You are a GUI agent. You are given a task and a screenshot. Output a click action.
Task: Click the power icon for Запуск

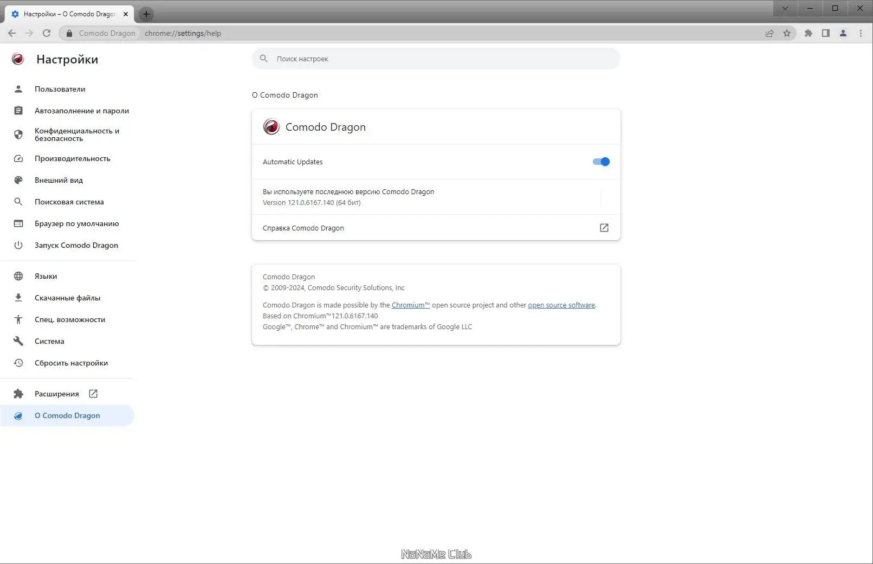click(x=18, y=245)
